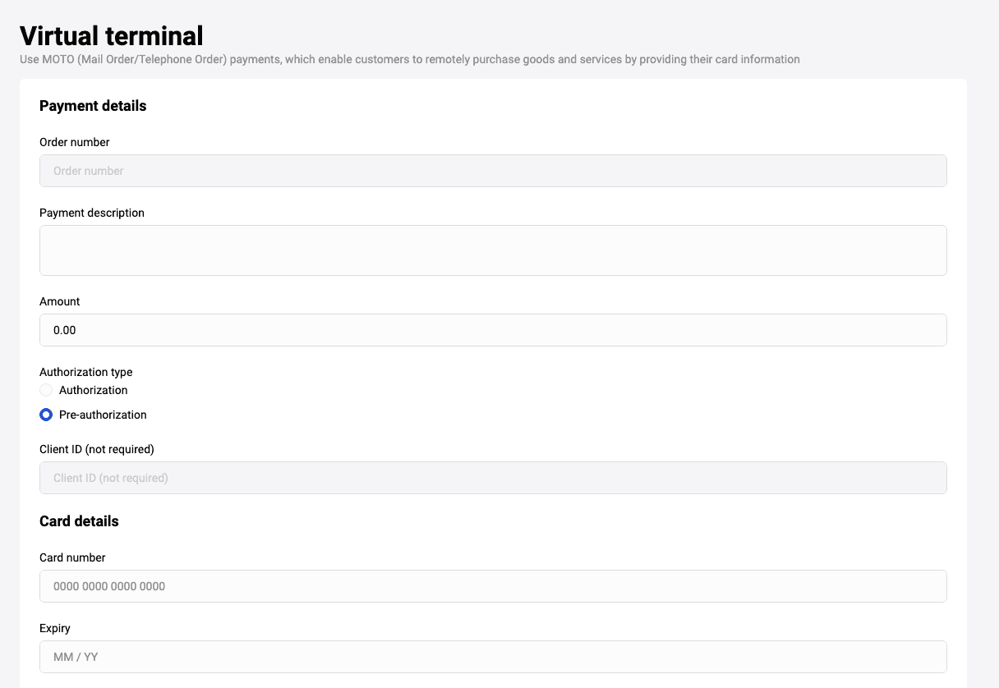This screenshot has height=688, width=999.
Task: Select the Authorization radio button
Action: (x=46, y=390)
